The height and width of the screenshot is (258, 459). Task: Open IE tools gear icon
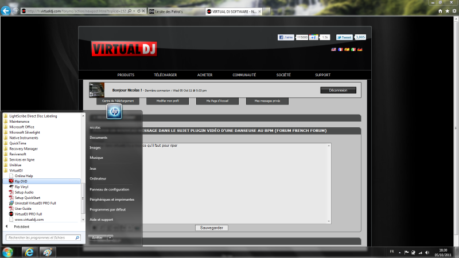[454, 11]
